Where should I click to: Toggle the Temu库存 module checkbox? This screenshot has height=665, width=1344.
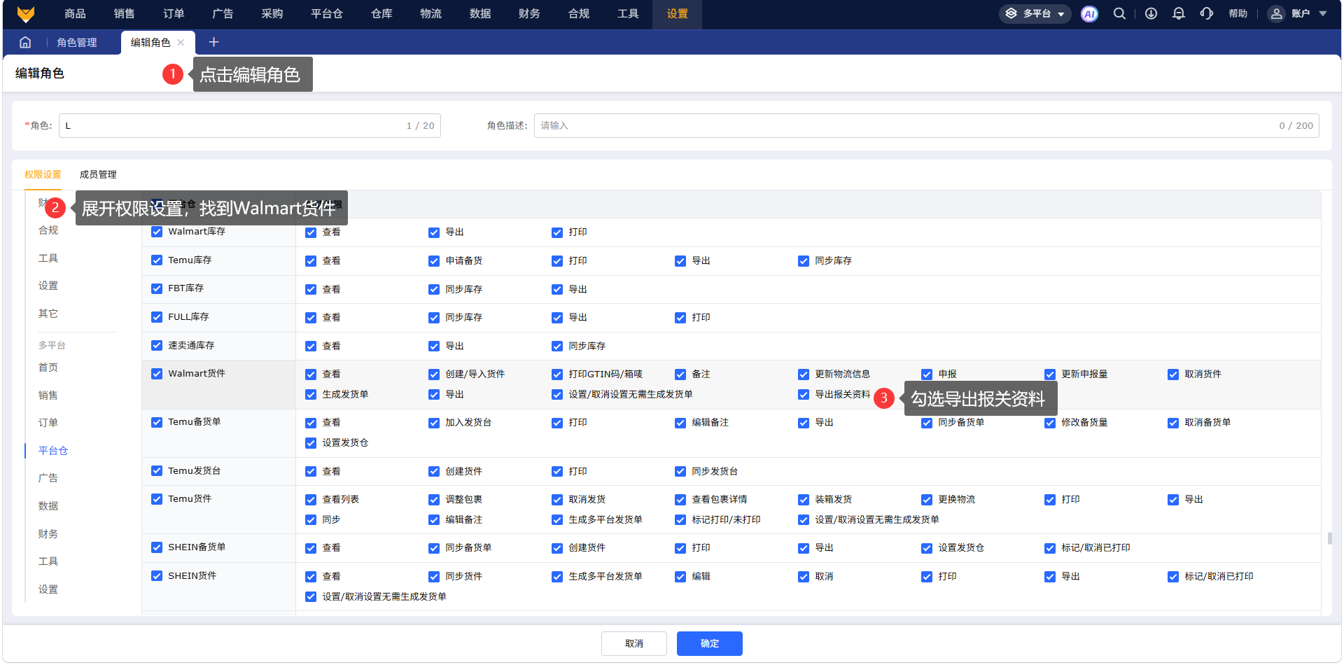pyautogui.click(x=157, y=260)
